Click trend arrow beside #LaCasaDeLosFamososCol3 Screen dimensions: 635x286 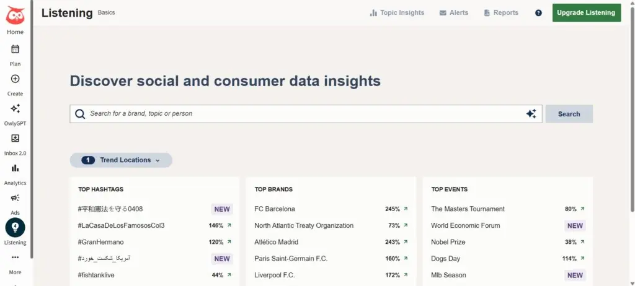[229, 225]
